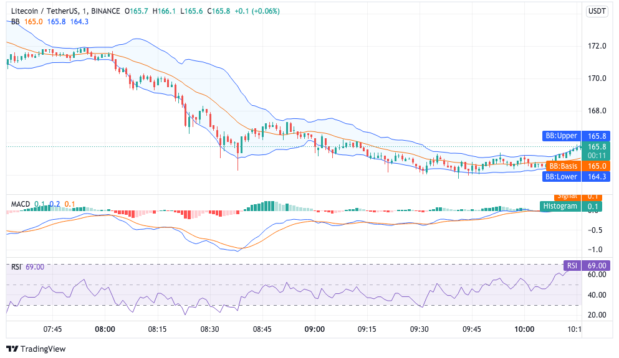Click the -1.0 MACD scale label
This screenshot has height=358, width=619.
coord(596,250)
